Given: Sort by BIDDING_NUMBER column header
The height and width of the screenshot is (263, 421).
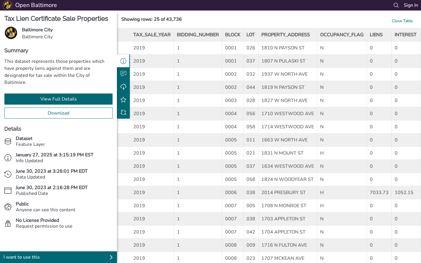Looking at the screenshot, I should point(198,35).
